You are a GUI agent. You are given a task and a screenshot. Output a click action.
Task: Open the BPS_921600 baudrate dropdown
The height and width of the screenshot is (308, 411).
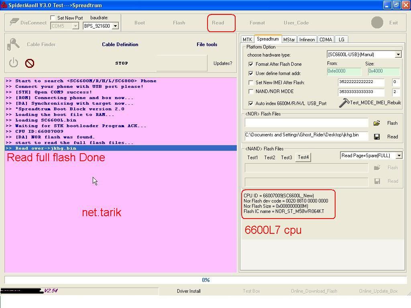[x=115, y=26]
